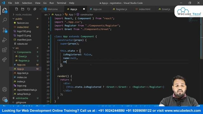Click the App class breadcrumb segment
This screenshot has height=114, width=203.
coord(71,15)
